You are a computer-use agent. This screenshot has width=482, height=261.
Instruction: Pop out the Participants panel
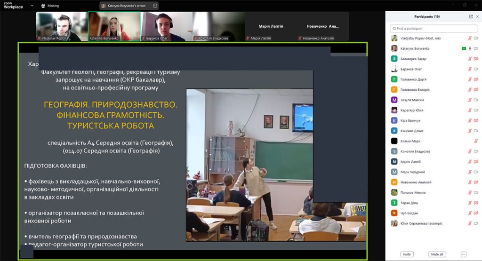(x=471, y=16)
